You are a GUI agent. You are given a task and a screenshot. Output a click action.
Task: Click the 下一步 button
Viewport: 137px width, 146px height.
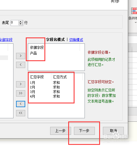click(x=84, y=131)
